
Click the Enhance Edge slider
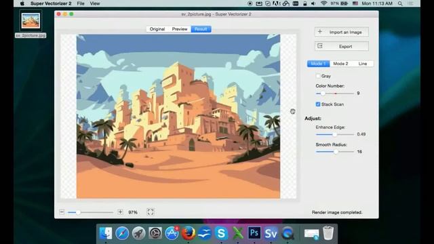(x=335, y=134)
